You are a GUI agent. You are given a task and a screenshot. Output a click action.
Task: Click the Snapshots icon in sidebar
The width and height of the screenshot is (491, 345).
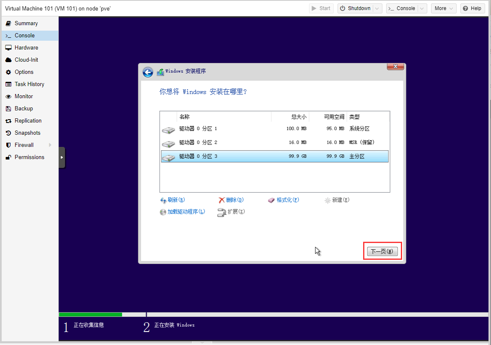pos(8,133)
